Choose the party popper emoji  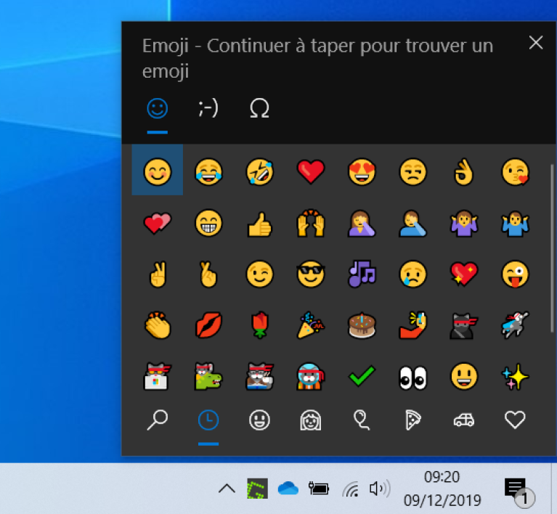pos(310,325)
